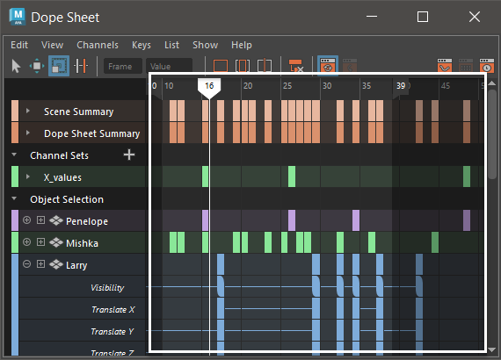Click the Center Current Time icon

pyautogui.click(x=265, y=66)
